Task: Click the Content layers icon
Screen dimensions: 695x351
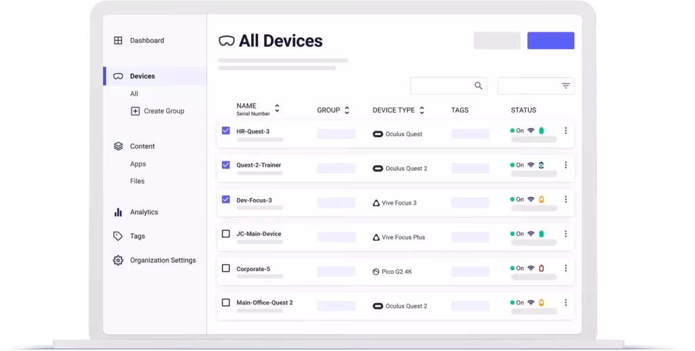Action: 118,146
